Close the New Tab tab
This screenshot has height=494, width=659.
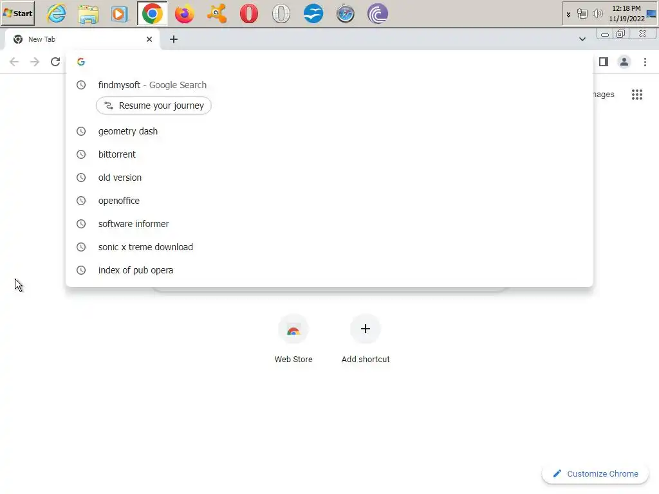point(149,39)
